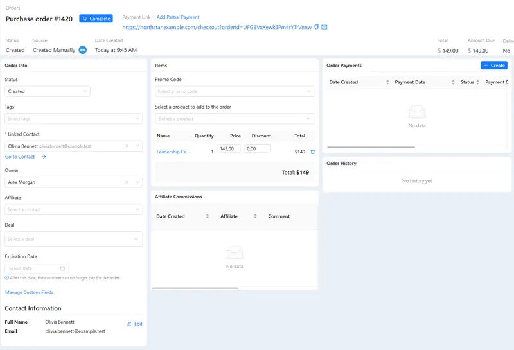
Task: Copy the payment link via copy icon
Action: click(x=316, y=27)
